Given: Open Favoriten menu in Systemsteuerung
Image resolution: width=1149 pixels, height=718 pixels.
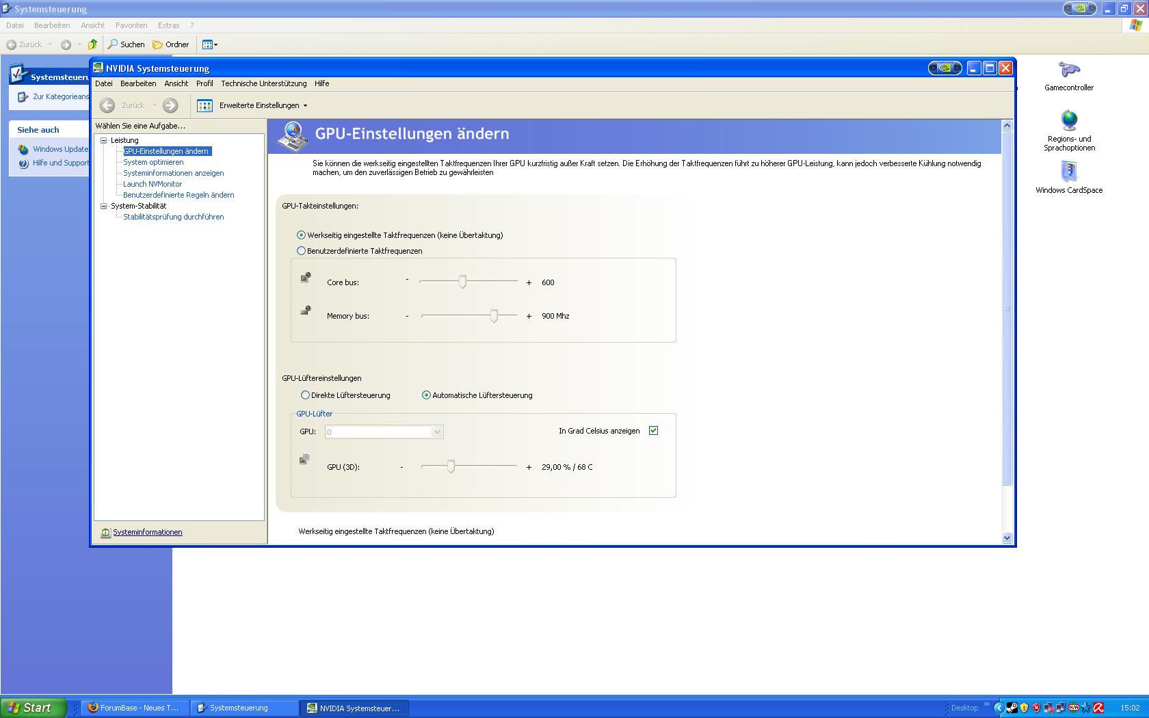Looking at the screenshot, I should tap(131, 25).
